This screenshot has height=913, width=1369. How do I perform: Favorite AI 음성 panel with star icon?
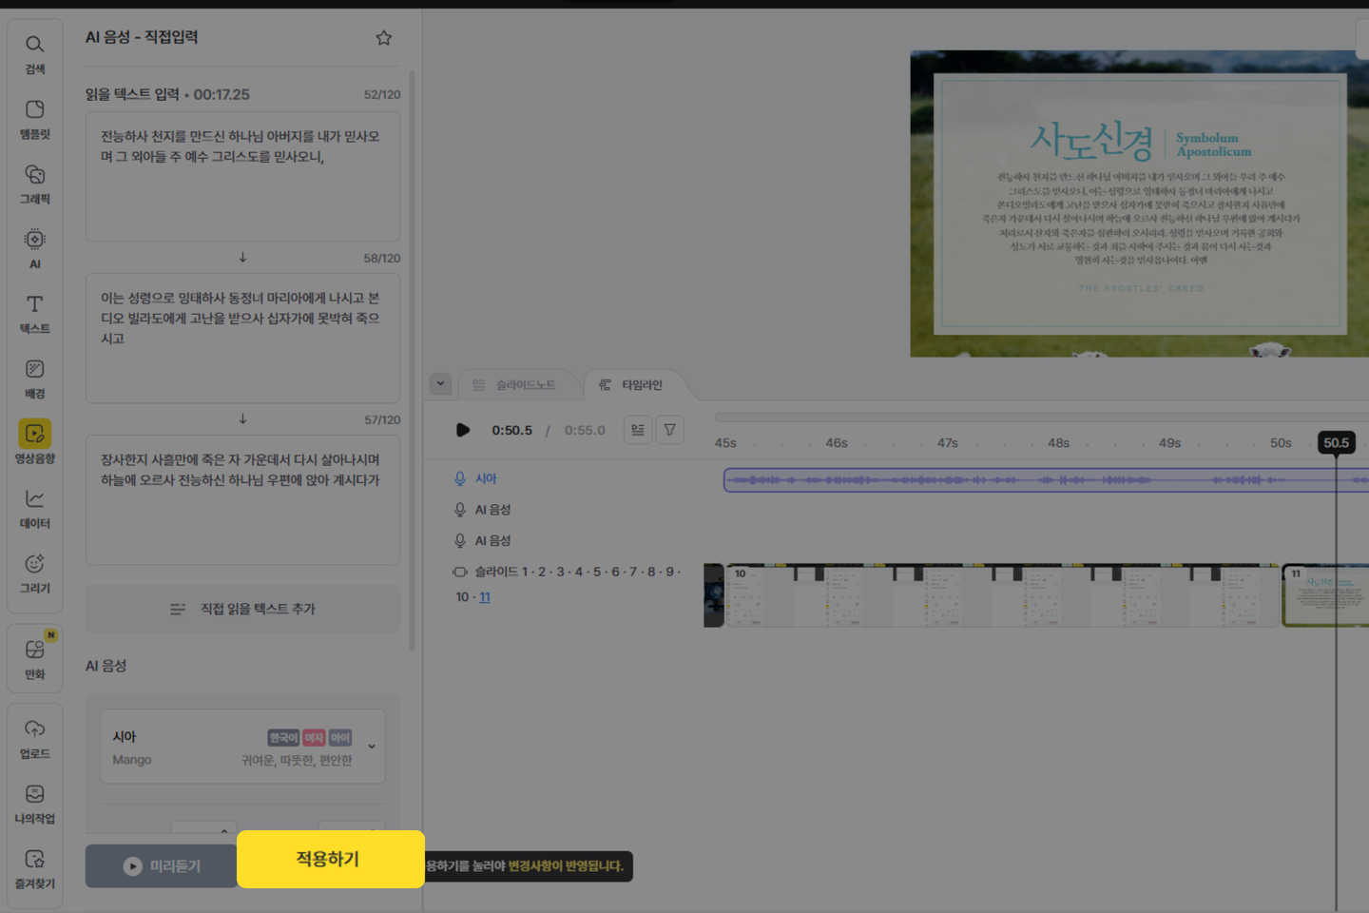point(383,38)
